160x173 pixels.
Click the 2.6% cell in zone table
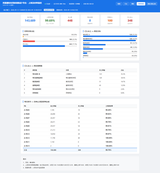[123, 89]
